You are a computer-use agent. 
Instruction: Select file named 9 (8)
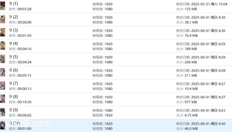coord(14,97)
